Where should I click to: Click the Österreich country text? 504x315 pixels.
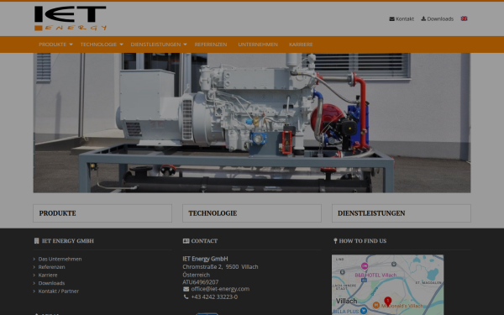196,275
